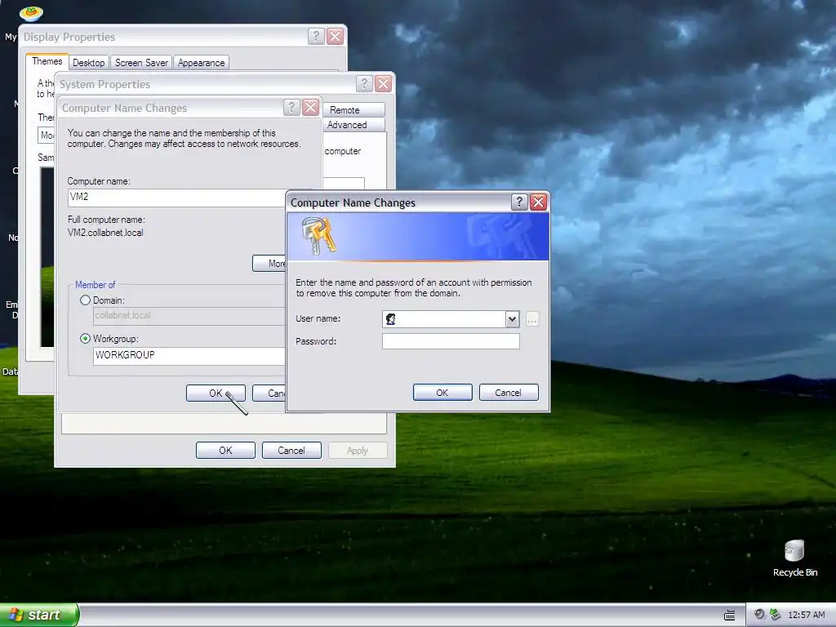Screen dimensions: 836x627
Task: Click the help icon in Display Properties
Action: coord(316,36)
